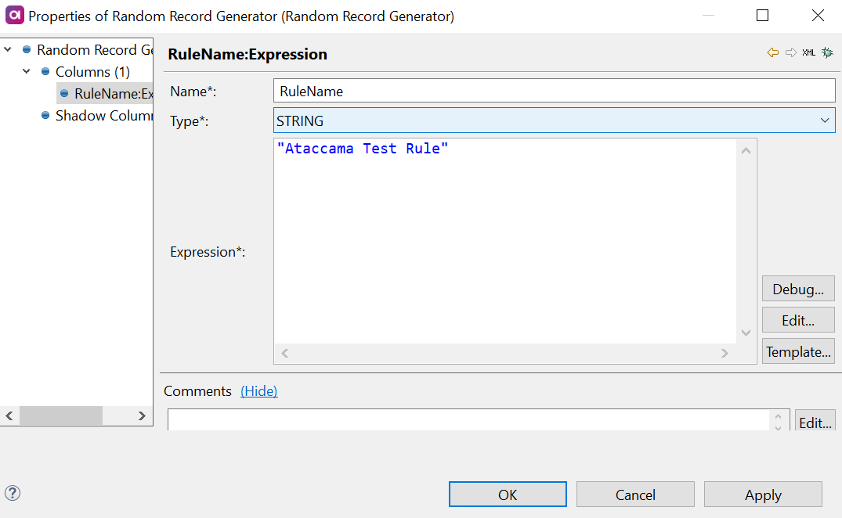Collapse the Random Record Generator root node
The image size is (842, 518).
[x=8, y=50]
